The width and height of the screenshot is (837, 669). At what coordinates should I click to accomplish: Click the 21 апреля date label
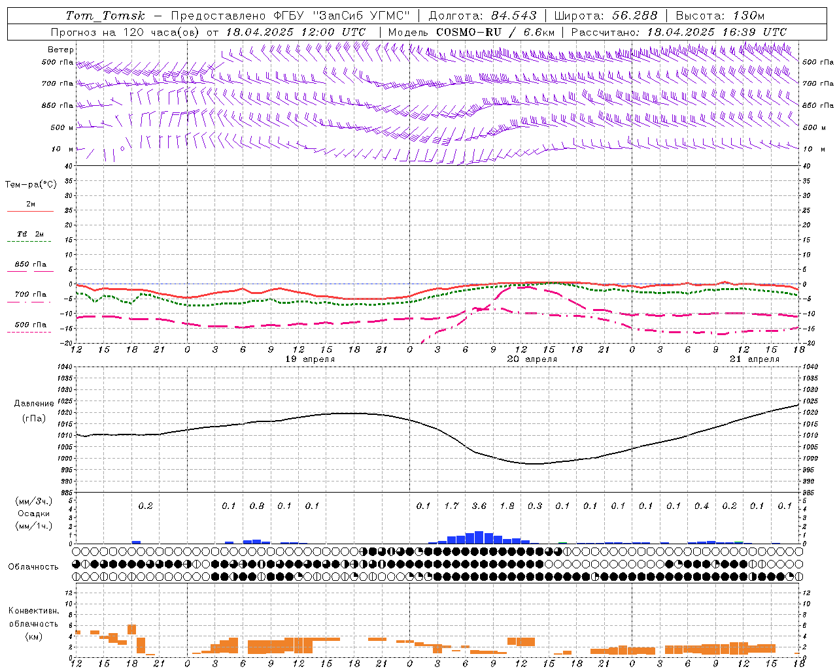[755, 359]
